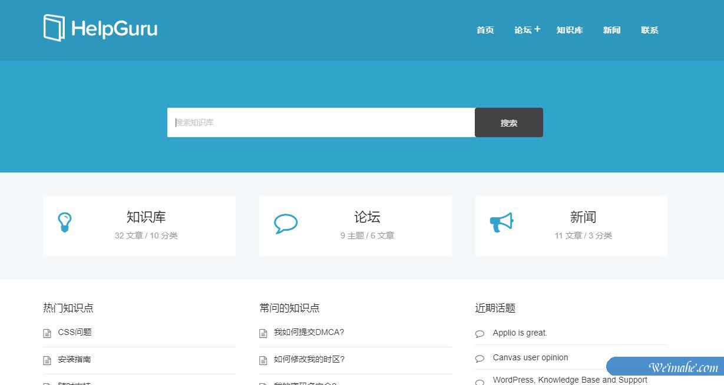
Task: Expand the 论坛 menu plus sign
Action: (x=537, y=29)
